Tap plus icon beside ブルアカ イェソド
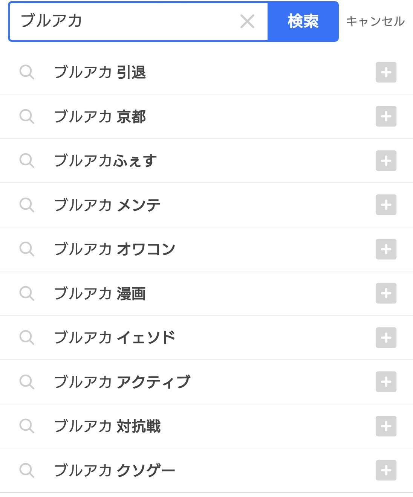Viewport: 413px width, 497px height. coord(386,338)
